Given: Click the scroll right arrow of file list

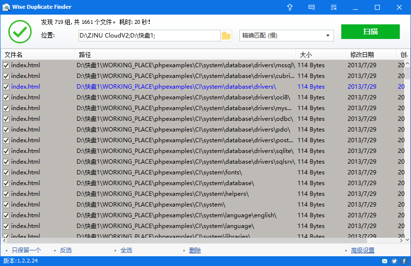Looking at the screenshot, I should coord(402,240).
